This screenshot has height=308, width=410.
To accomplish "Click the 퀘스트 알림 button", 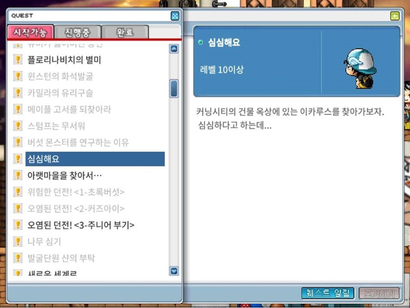I will pos(328,293).
